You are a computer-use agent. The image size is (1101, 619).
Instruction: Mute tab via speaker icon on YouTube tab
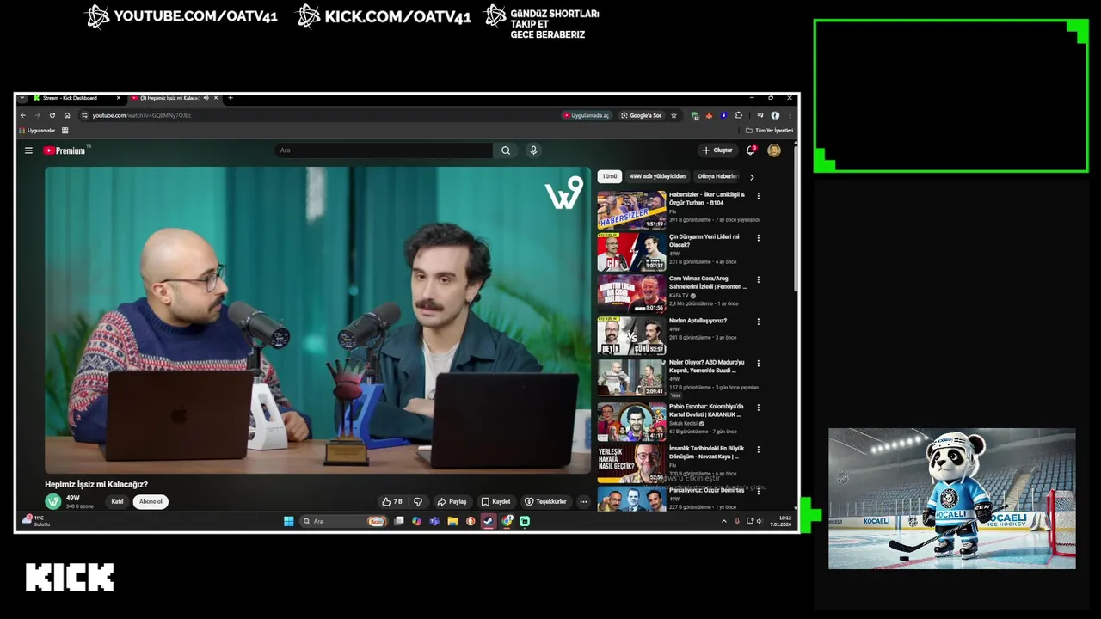(206, 98)
